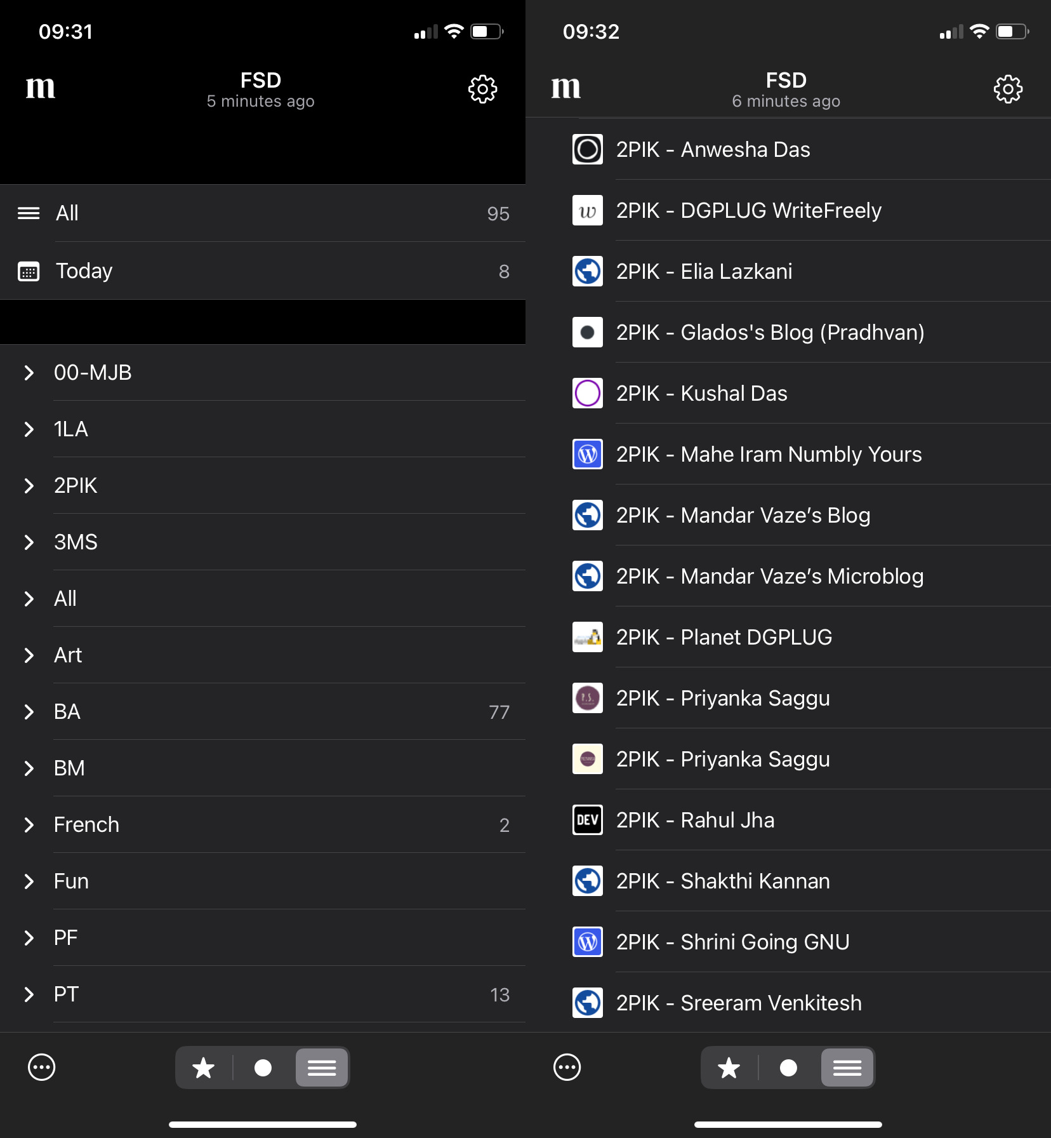
Task: Tap the home indicator bar at screen bottom
Action: tap(263, 1121)
